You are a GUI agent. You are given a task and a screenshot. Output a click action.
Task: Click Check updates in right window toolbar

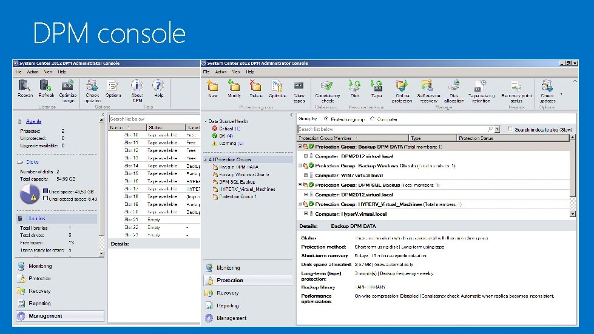point(547,86)
